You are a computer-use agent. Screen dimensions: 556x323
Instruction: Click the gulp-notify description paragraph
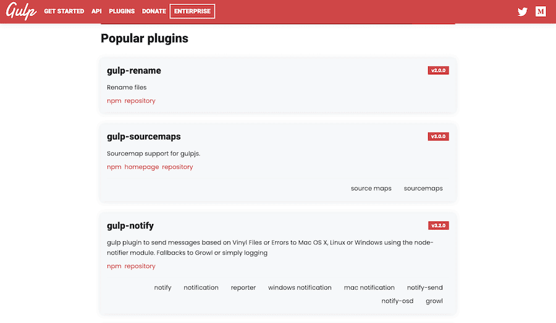[x=270, y=248]
